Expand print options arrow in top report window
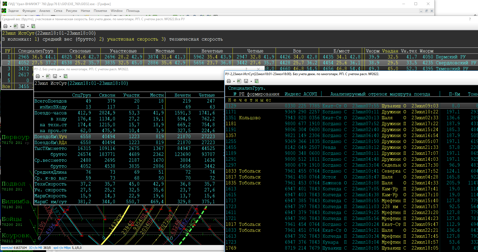Image resolution: width=478 pixels, height=252 pixels. click(x=11, y=26)
